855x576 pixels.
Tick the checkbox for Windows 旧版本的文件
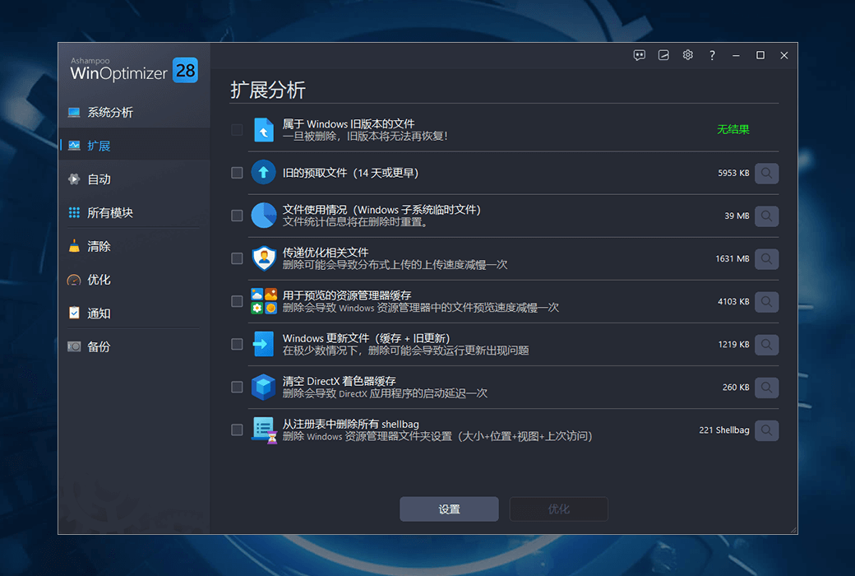[x=237, y=129]
